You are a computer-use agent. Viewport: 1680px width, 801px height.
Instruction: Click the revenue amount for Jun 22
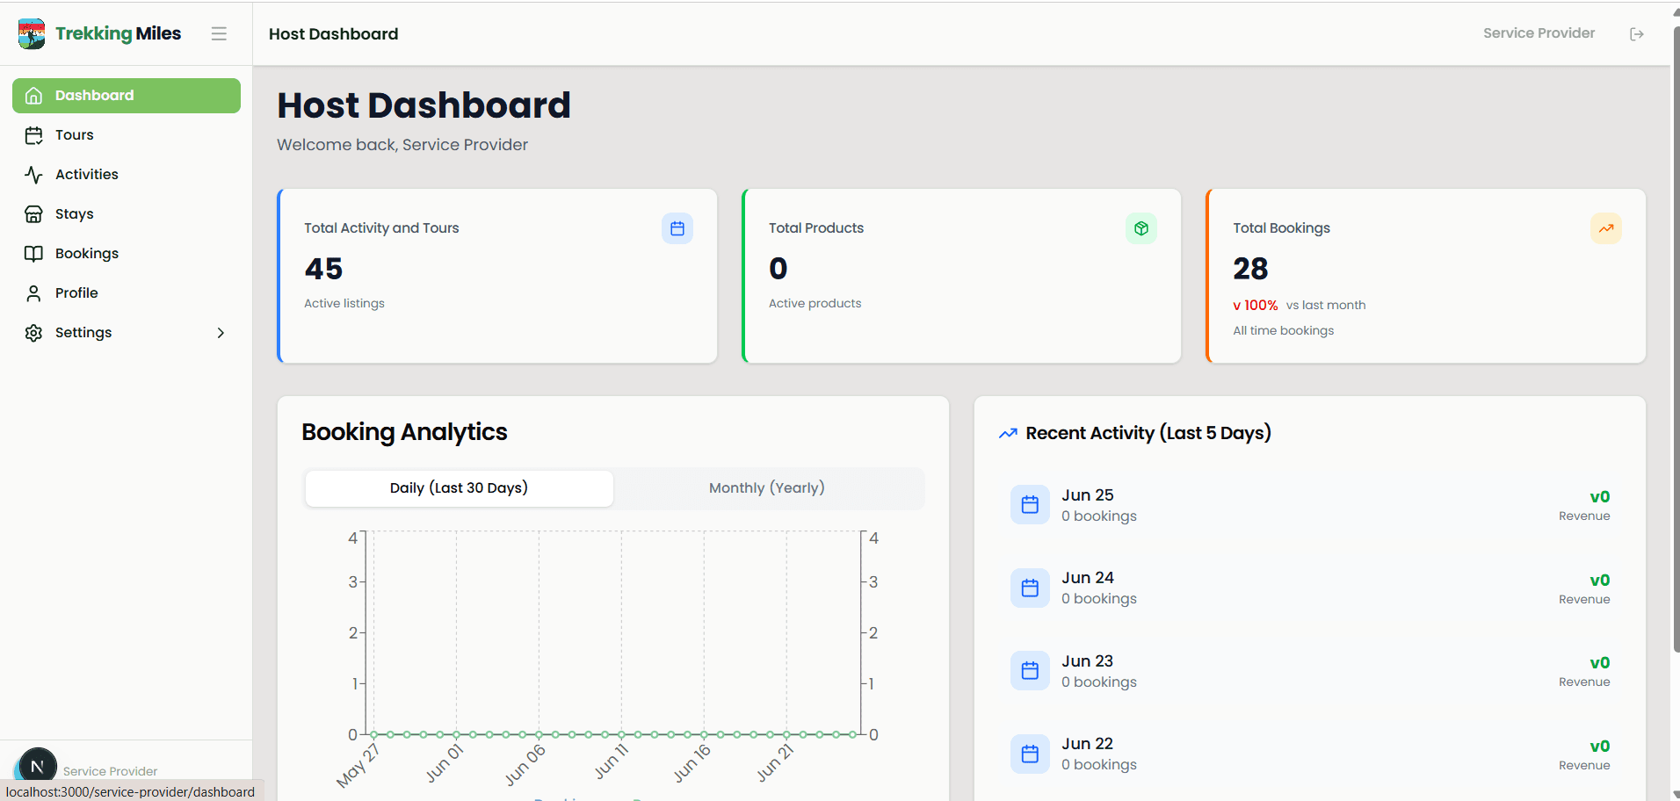coord(1600,747)
